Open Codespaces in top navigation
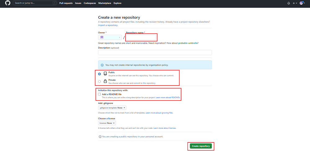The height and width of the screenshot is (151, 310). (90, 3)
